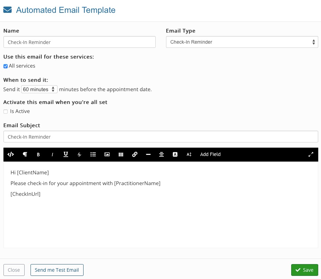321x279 pixels.
Task: Open font size options
Action: point(189,154)
